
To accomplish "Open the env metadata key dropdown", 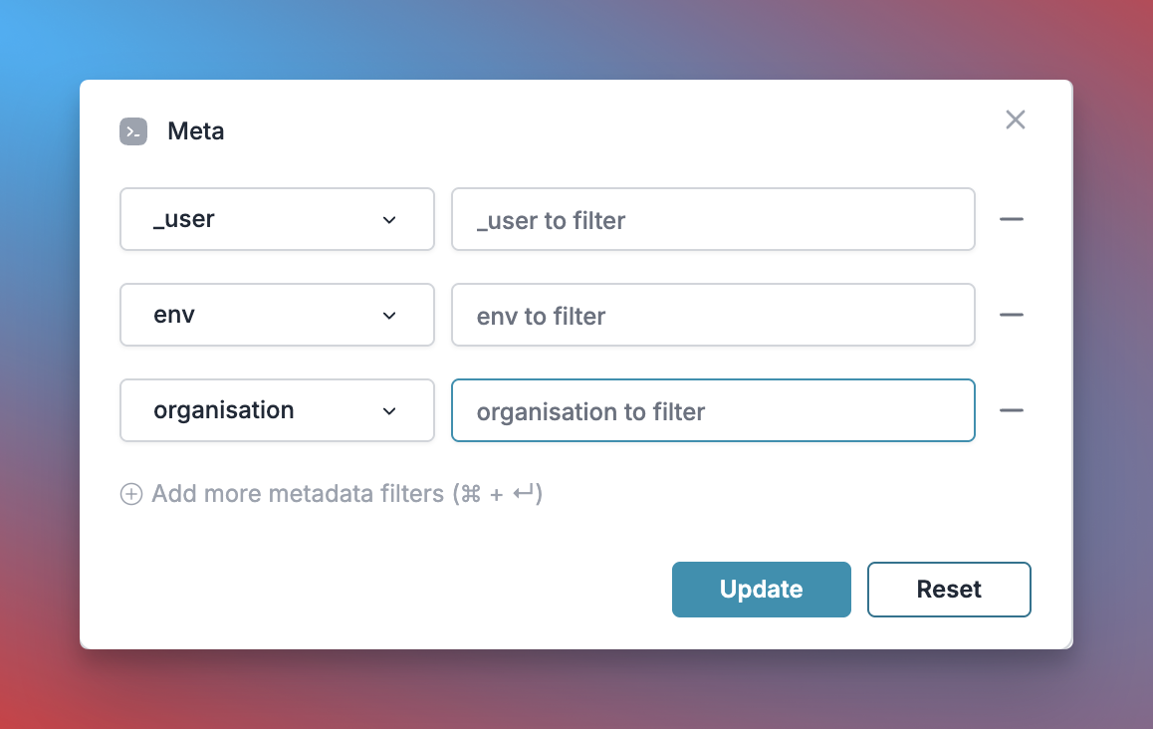I will pyautogui.click(x=277, y=315).
